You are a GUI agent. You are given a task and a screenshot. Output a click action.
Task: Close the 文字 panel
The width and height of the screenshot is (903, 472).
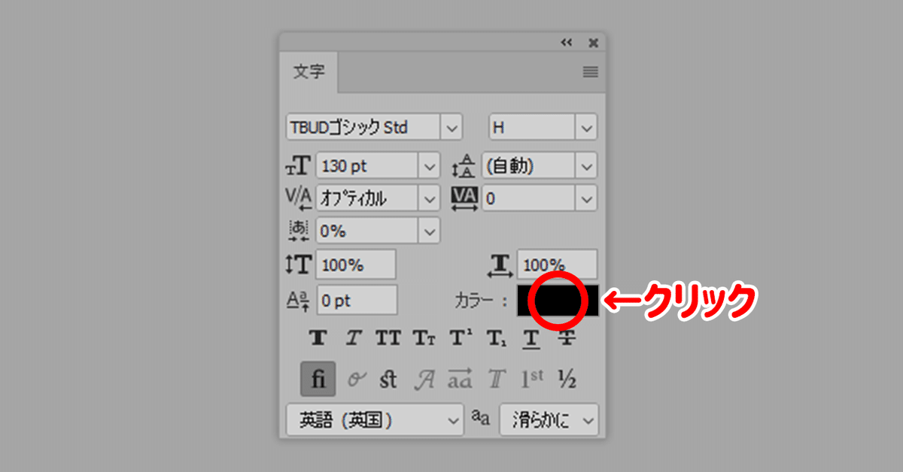593,43
